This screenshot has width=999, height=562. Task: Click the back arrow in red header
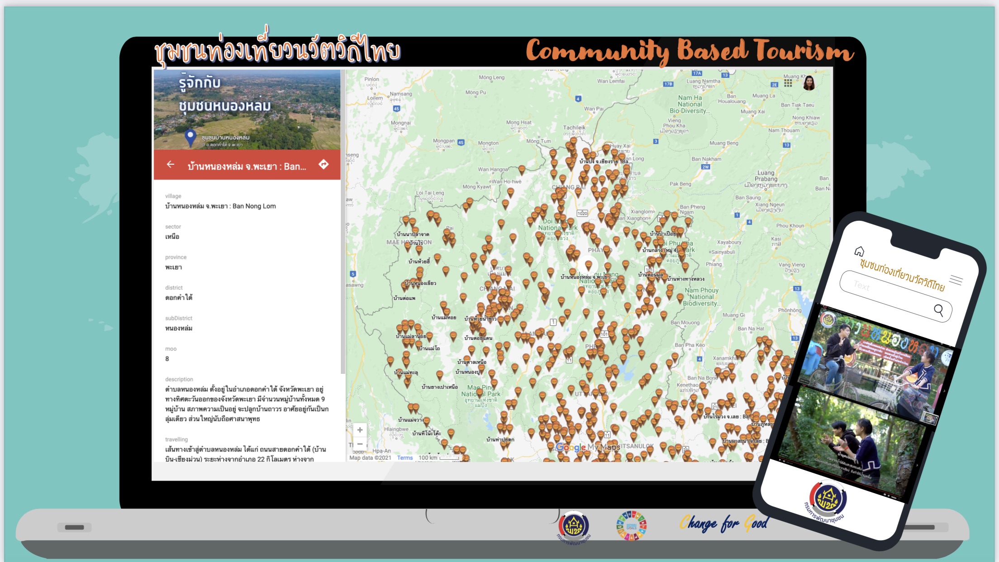point(171,165)
